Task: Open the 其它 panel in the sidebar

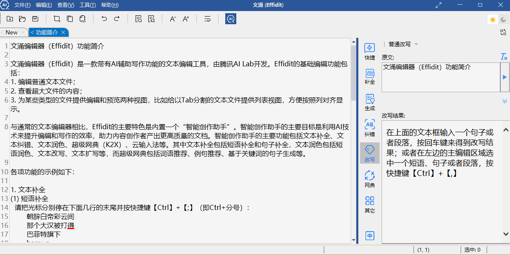Action: click(369, 204)
